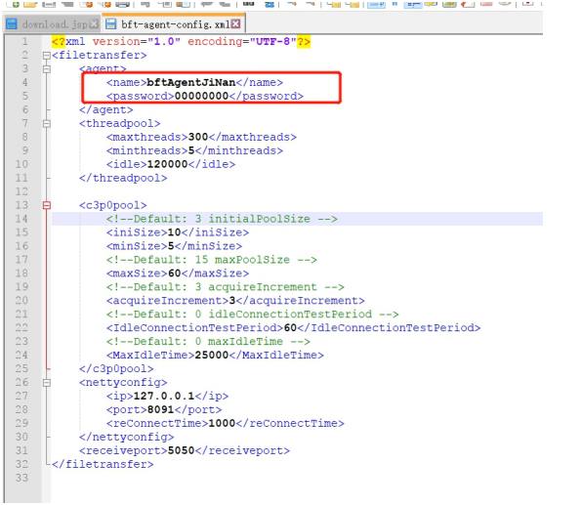Close the download.jsp tab
This screenshot has height=505, width=581.
(x=95, y=24)
